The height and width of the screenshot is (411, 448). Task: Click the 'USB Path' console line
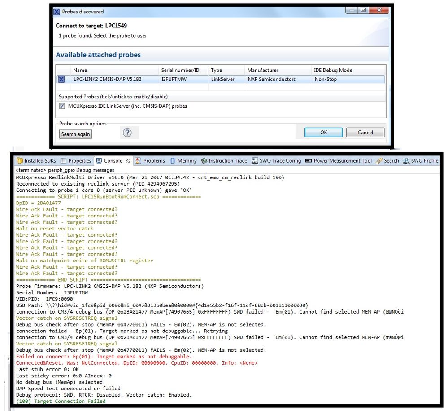pyautogui.click(x=162, y=305)
